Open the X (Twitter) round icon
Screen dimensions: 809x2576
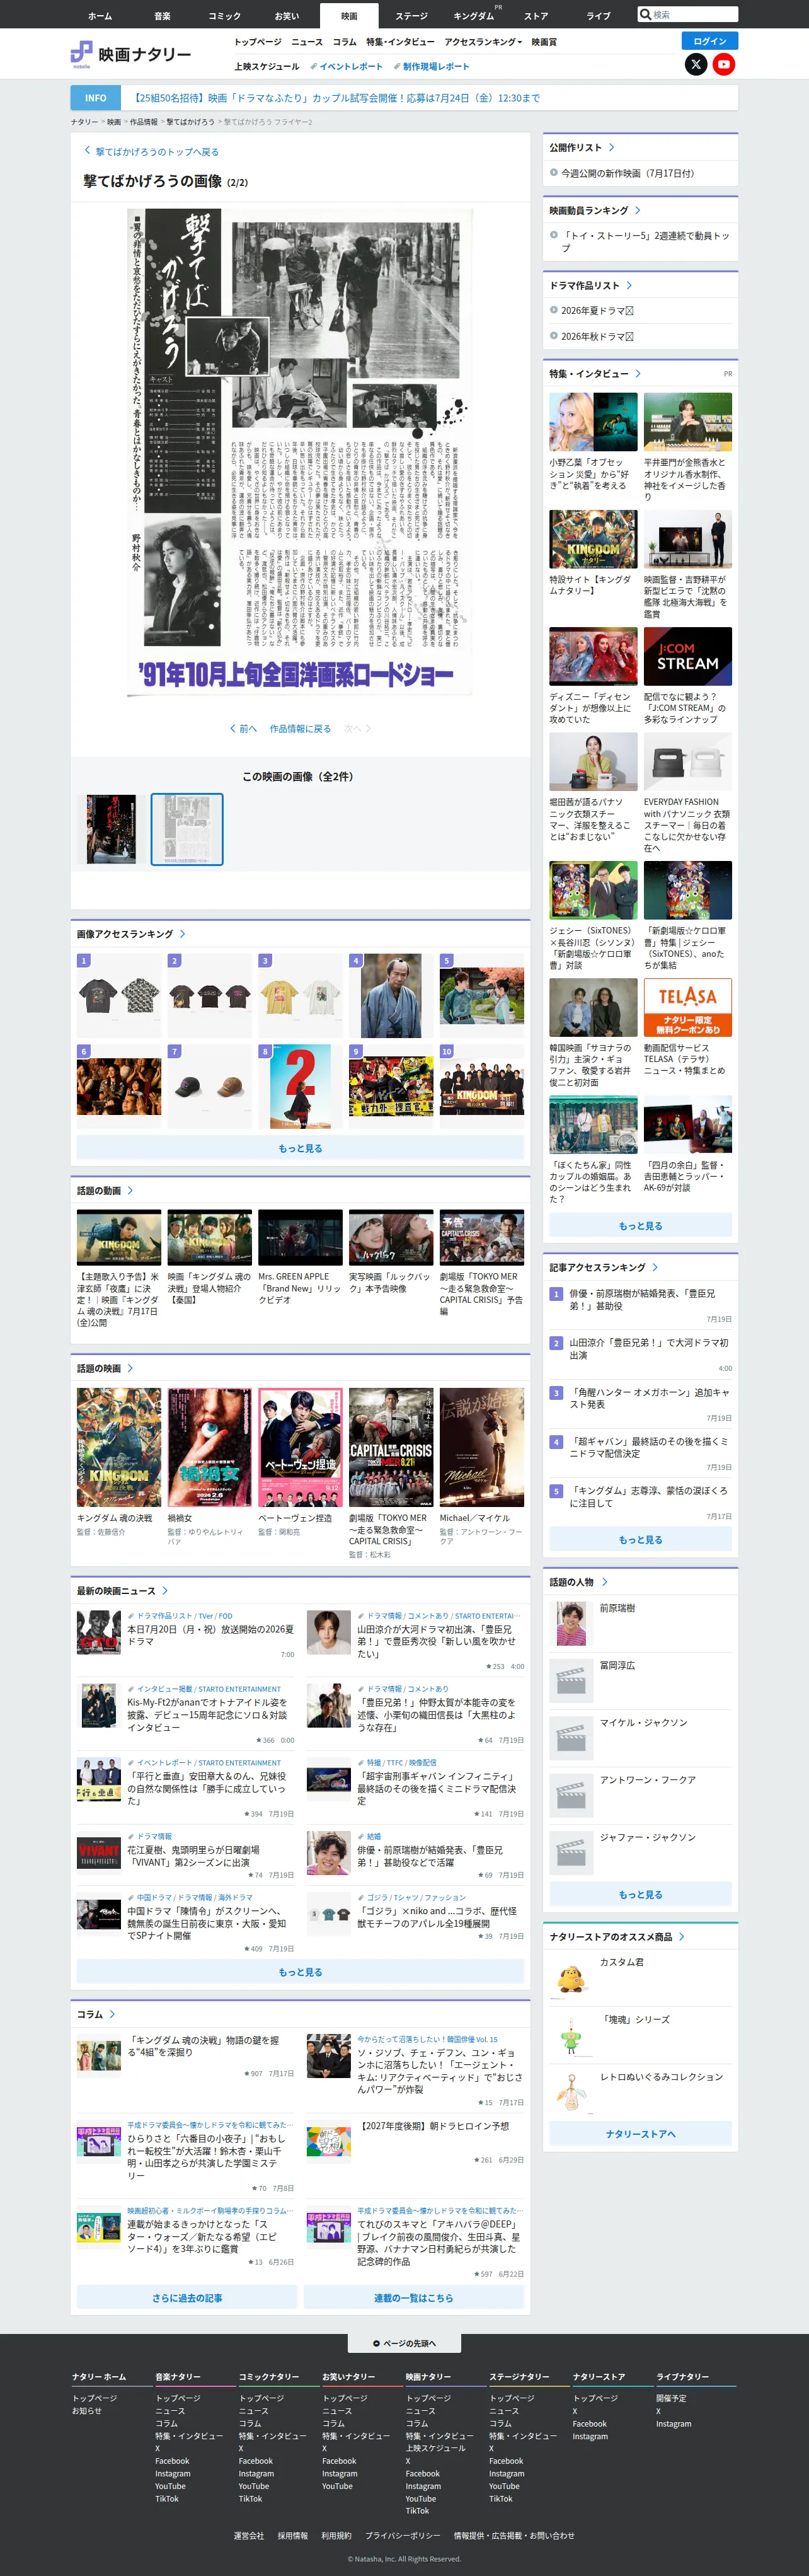tap(696, 64)
